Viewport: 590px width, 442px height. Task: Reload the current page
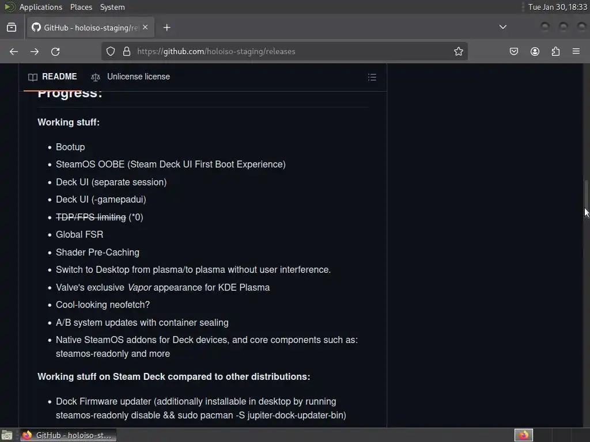(x=55, y=51)
